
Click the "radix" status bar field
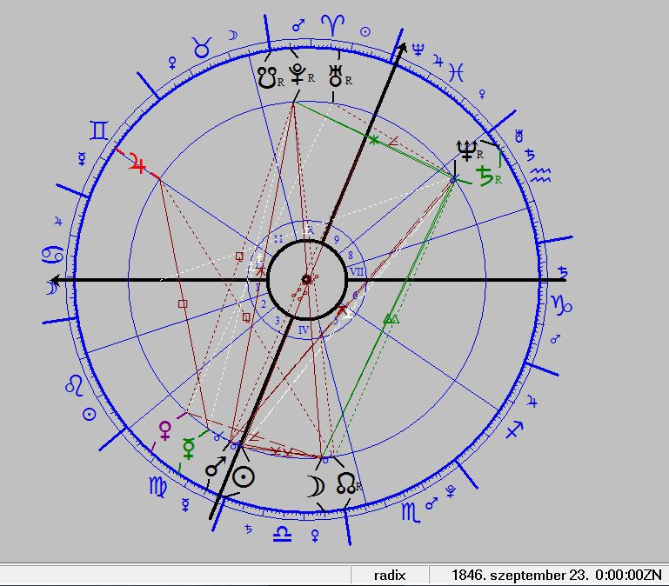[x=391, y=575]
